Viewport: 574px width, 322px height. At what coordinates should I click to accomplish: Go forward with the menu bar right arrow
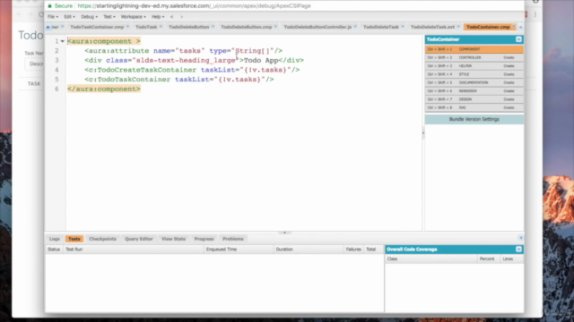[x=181, y=17]
